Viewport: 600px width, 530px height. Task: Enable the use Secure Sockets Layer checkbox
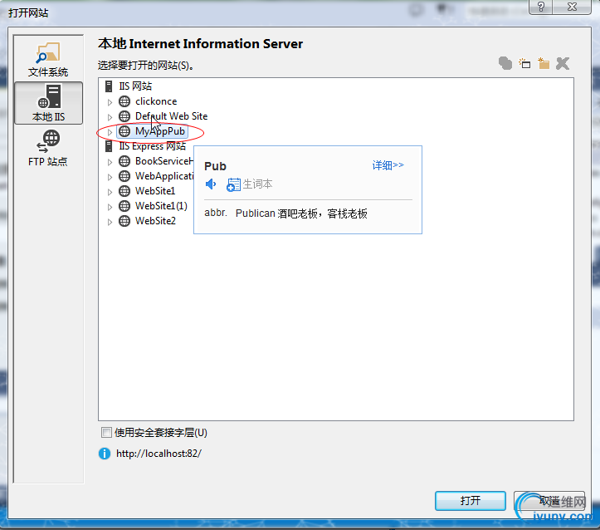106,433
